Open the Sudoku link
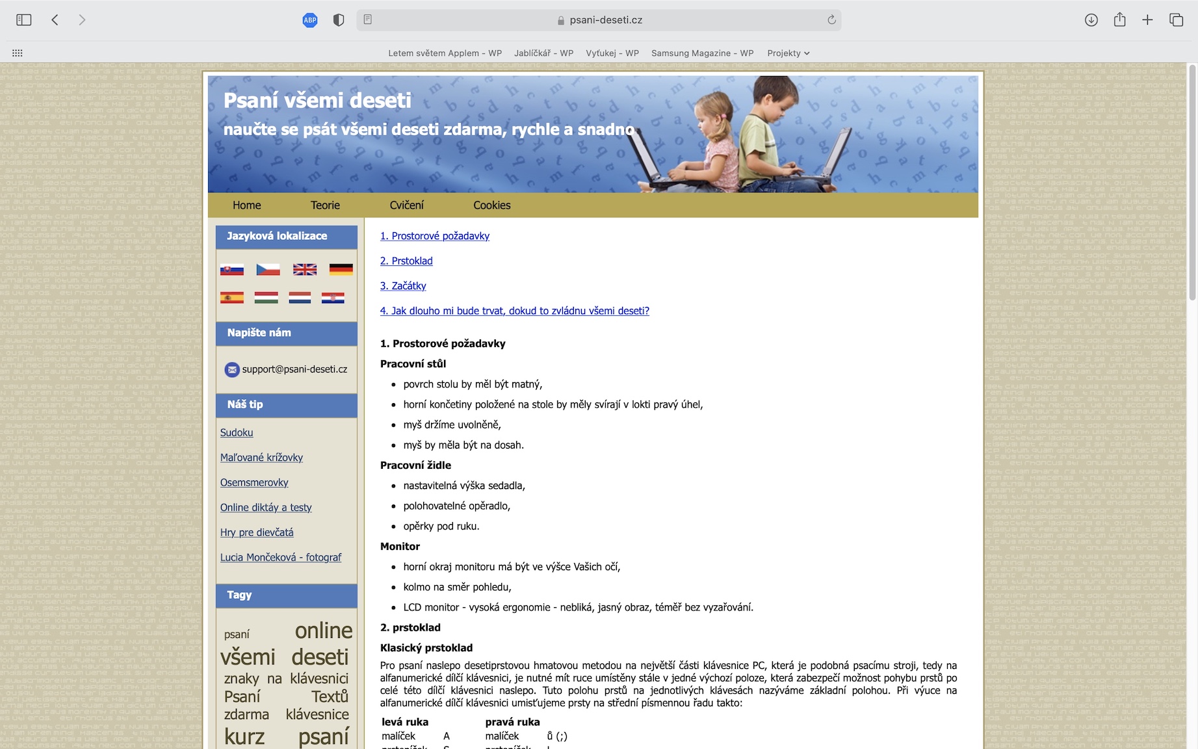1198x749 pixels. (237, 432)
